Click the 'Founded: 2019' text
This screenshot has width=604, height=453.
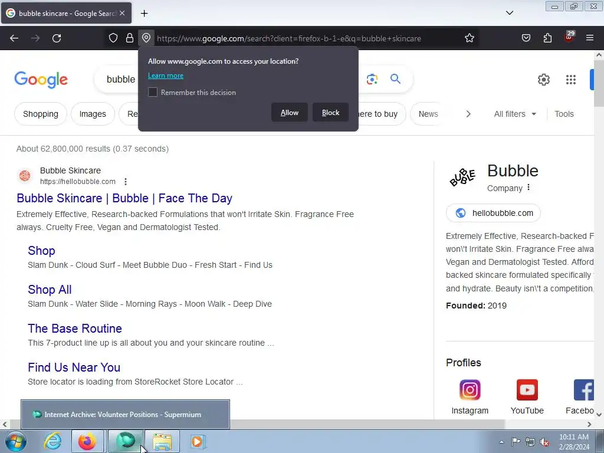(476, 306)
